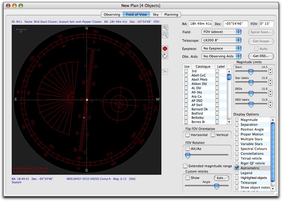Click the circular refresh arrow icon
Viewport: 282px width, 201px height.
(x=165, y=56)
